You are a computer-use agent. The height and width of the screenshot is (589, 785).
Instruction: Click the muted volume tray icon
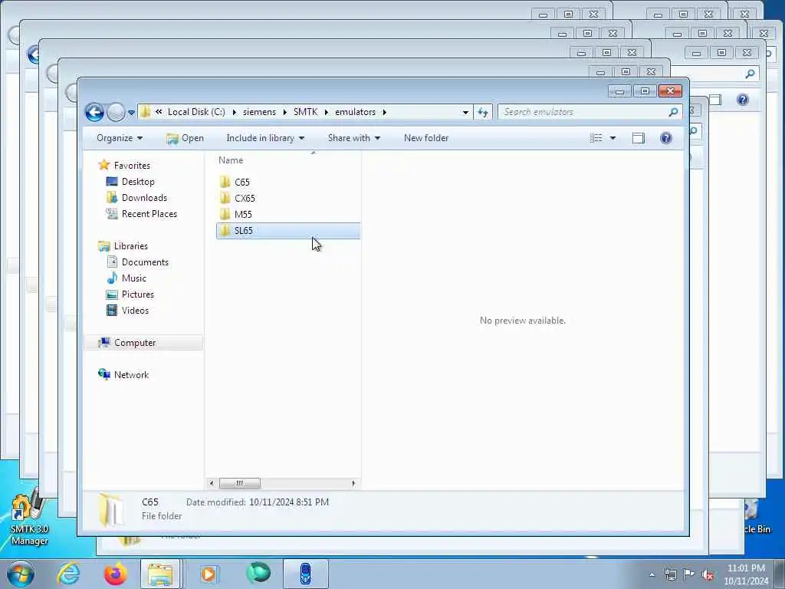[x=708, y=575]
